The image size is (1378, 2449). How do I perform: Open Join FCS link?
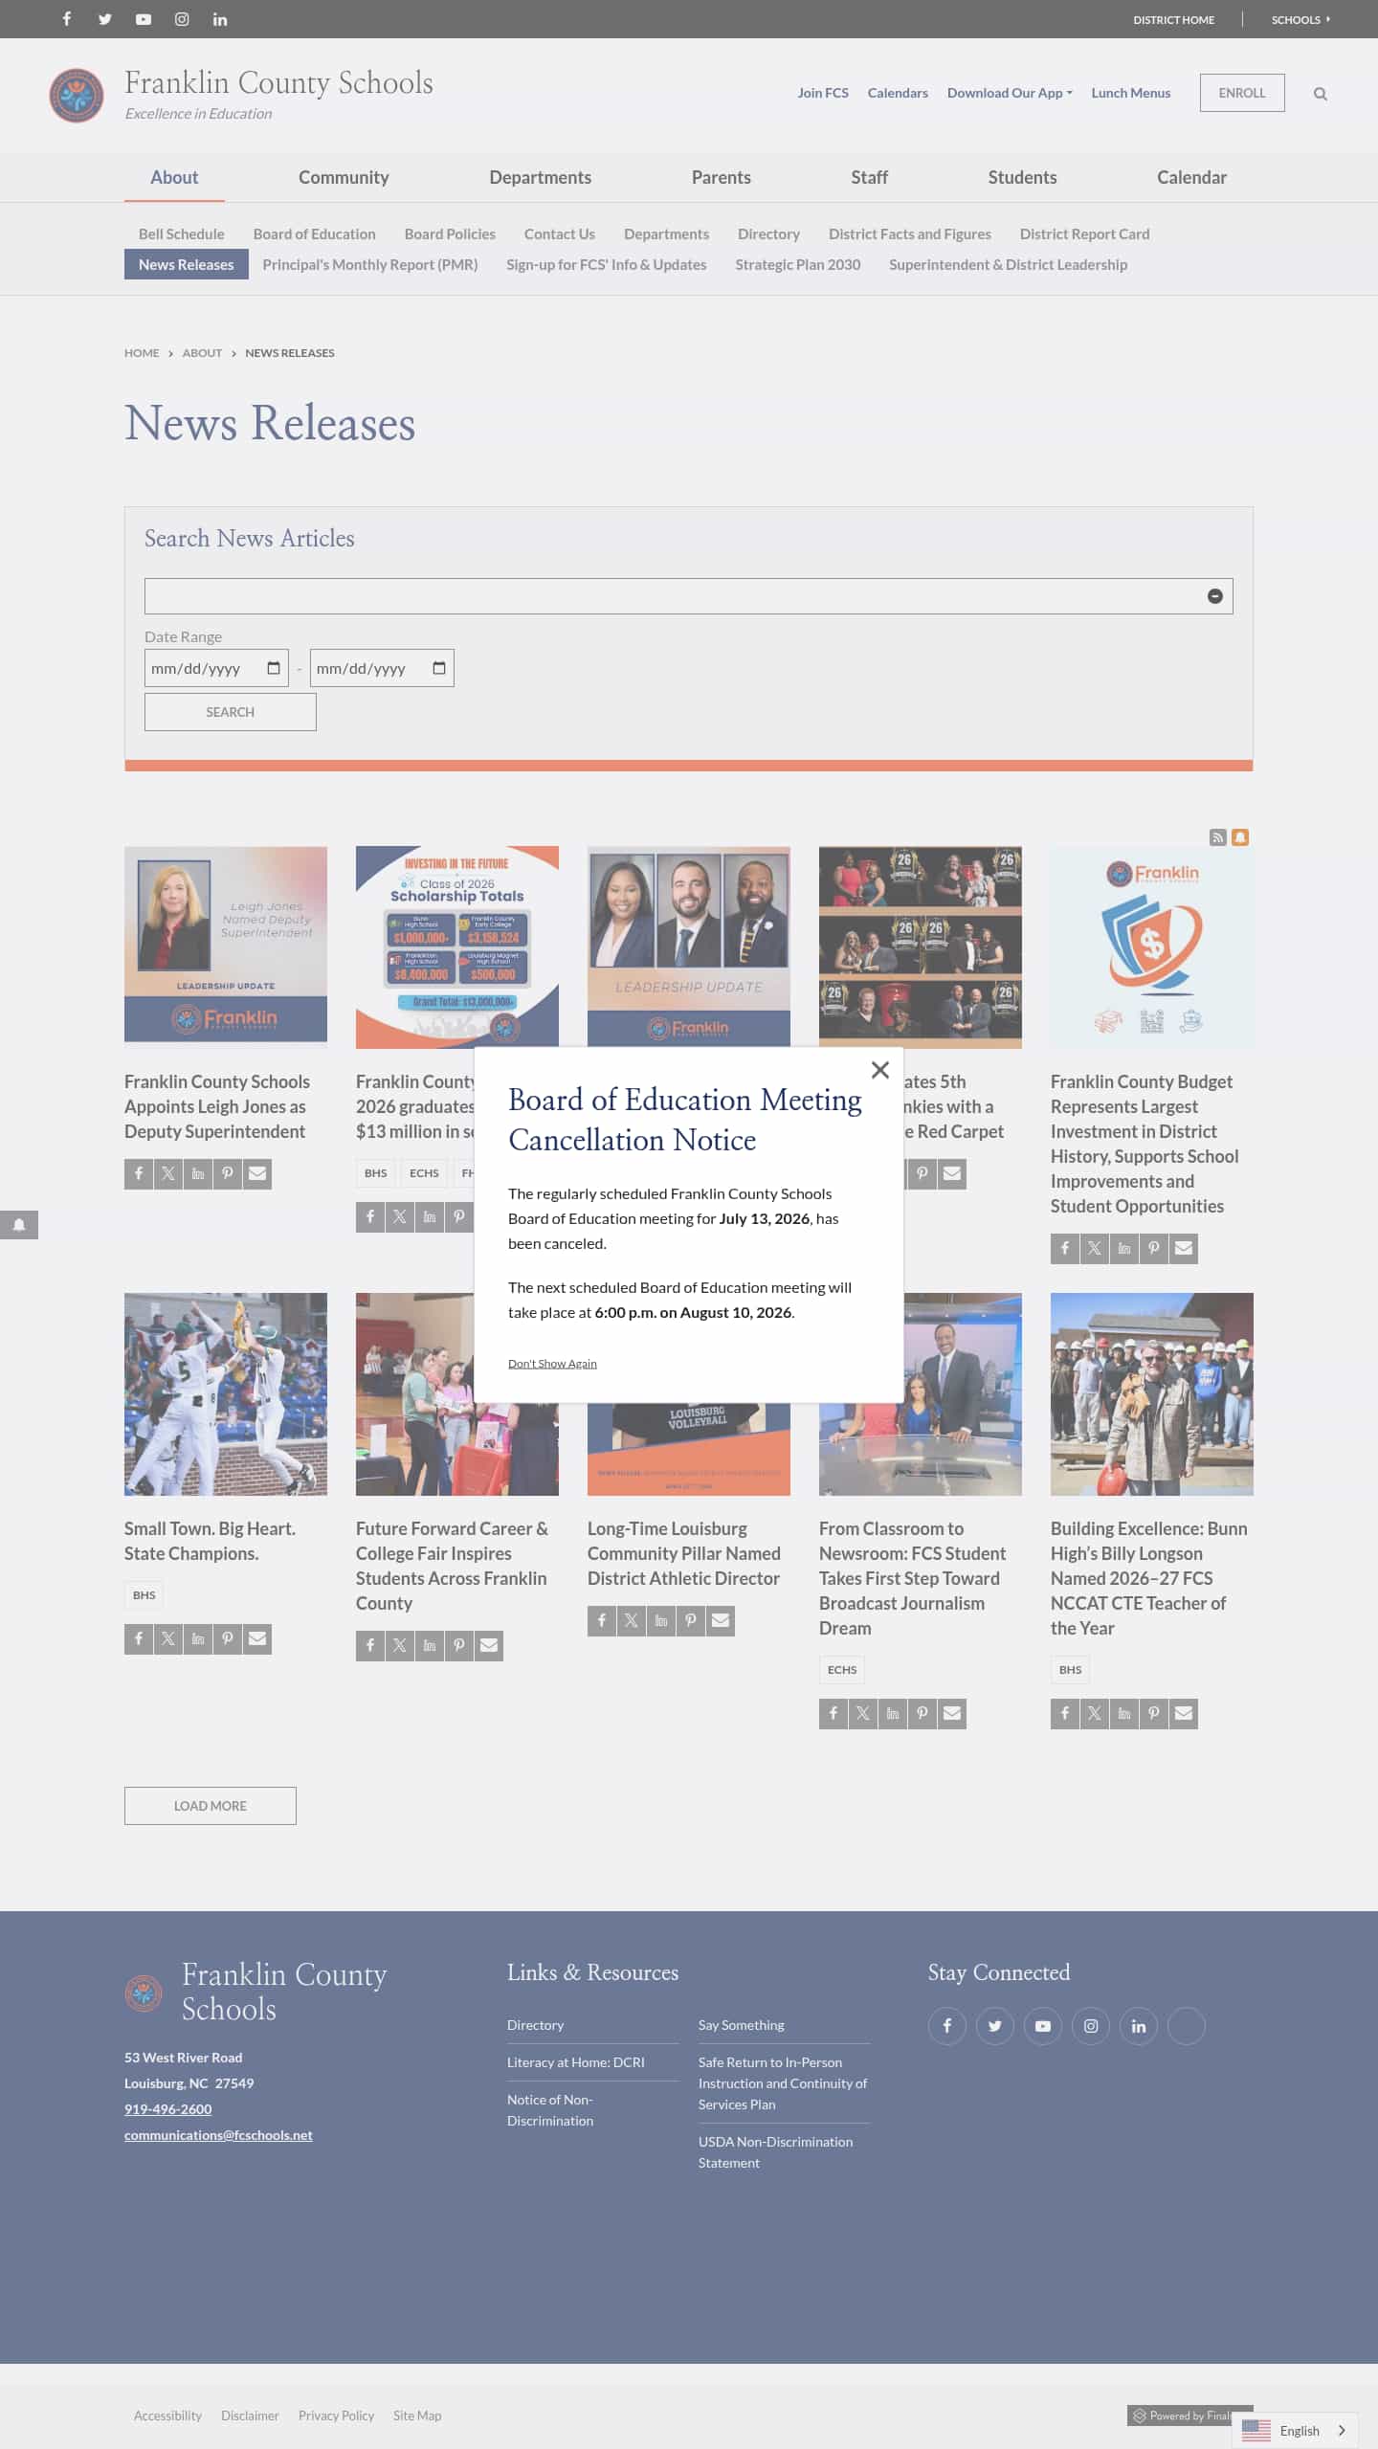tap(823, 93)
